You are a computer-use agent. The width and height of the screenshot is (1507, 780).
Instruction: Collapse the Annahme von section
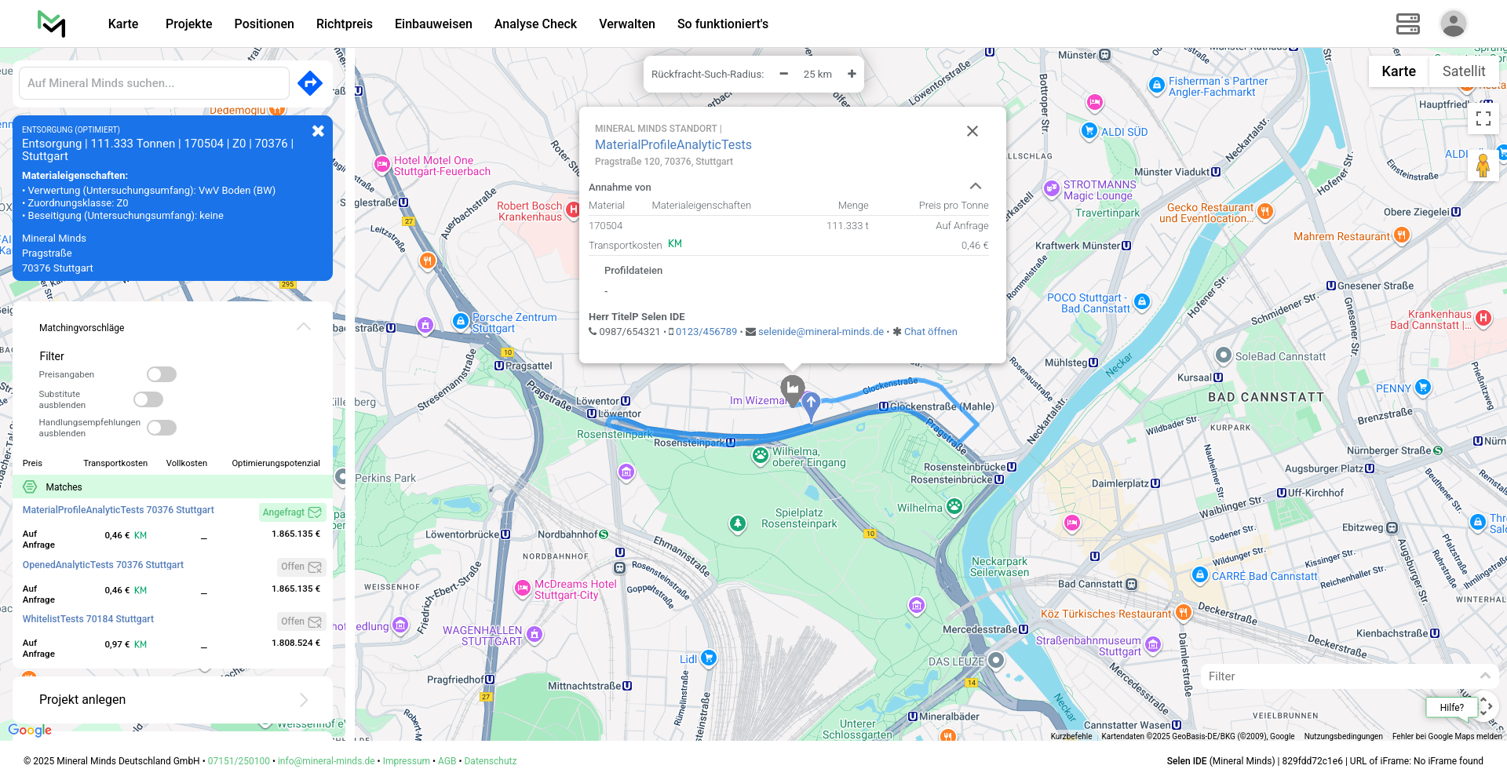point(975,187)
